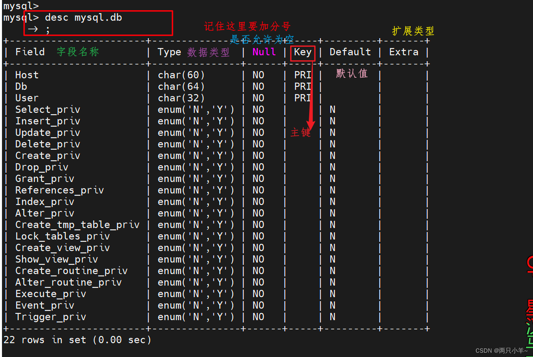Click the 'Create_routine_priv' field name
Image resolution: width=533 pixels, height=357 pixels.
tap(72, 271)
